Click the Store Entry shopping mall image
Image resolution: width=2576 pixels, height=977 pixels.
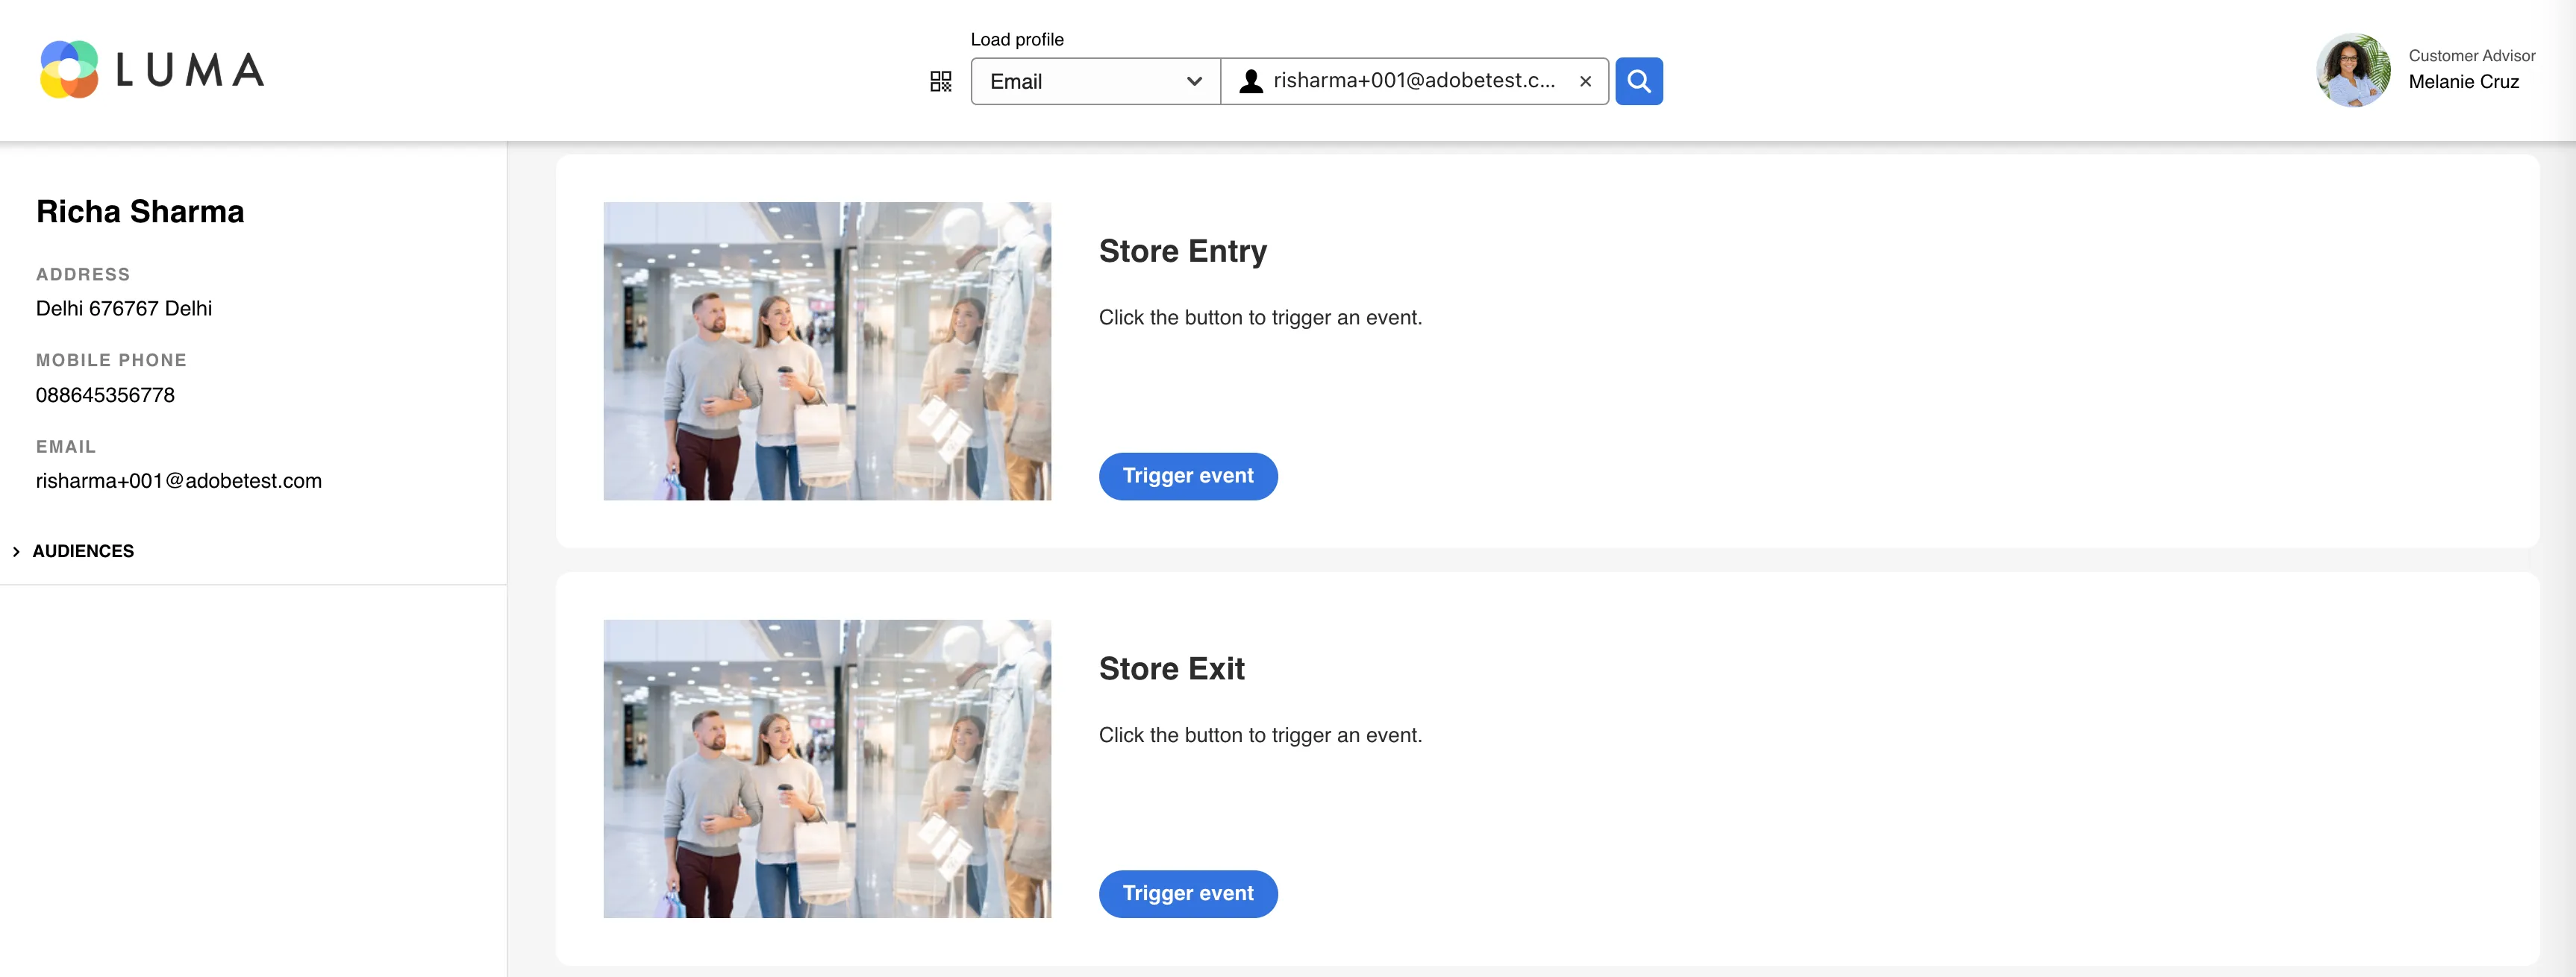827,351
